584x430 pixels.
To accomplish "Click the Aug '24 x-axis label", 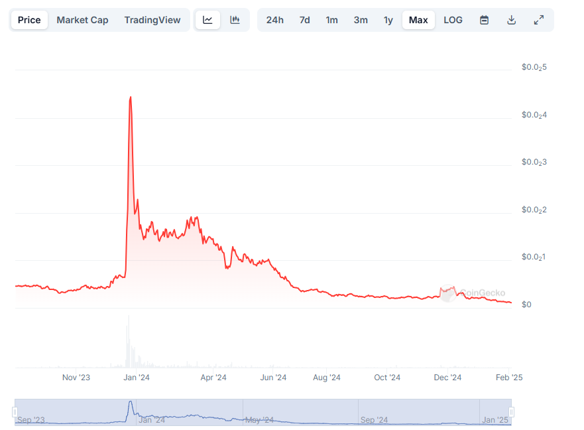I will pos(327,378).
